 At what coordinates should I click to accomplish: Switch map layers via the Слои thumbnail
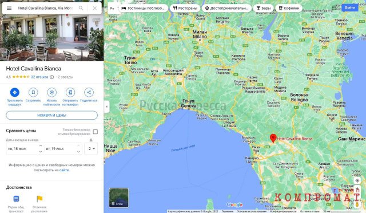pos(119,198)
